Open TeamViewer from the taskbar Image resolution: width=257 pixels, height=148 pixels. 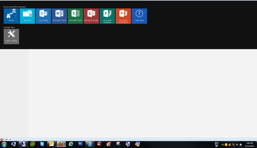(x=42, y=144)
